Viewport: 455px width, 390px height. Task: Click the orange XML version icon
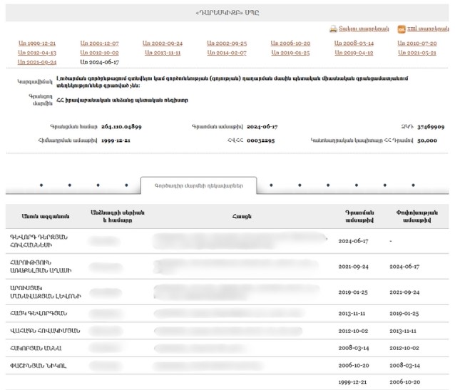(x=402, y=29)
